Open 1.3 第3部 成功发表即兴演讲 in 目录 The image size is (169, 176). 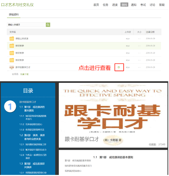pos(32,166)
